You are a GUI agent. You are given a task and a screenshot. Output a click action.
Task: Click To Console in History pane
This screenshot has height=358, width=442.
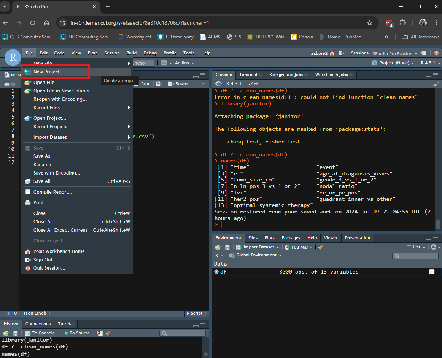pyautogui.click(x=40, y=333)
